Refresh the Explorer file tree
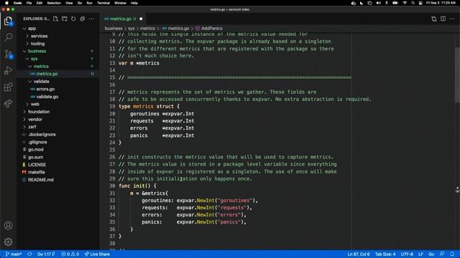 73,19
